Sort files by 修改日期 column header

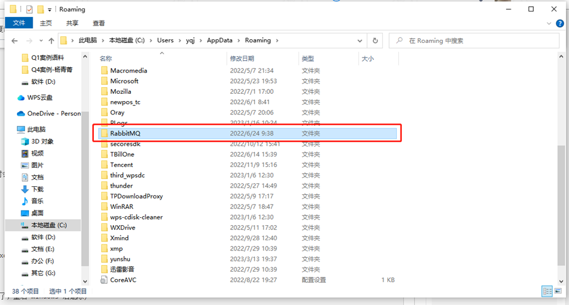[243, 59]
